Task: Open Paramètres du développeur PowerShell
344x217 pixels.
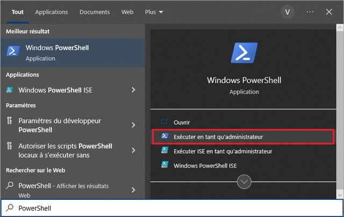Action: tap(60, 125)
